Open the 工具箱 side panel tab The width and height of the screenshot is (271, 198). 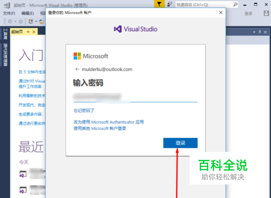coord(5,34)
